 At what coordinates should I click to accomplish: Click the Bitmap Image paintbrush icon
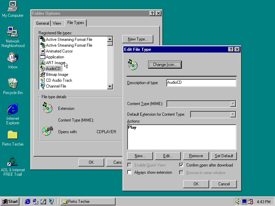pyautogui.click(x=43, y=74)
